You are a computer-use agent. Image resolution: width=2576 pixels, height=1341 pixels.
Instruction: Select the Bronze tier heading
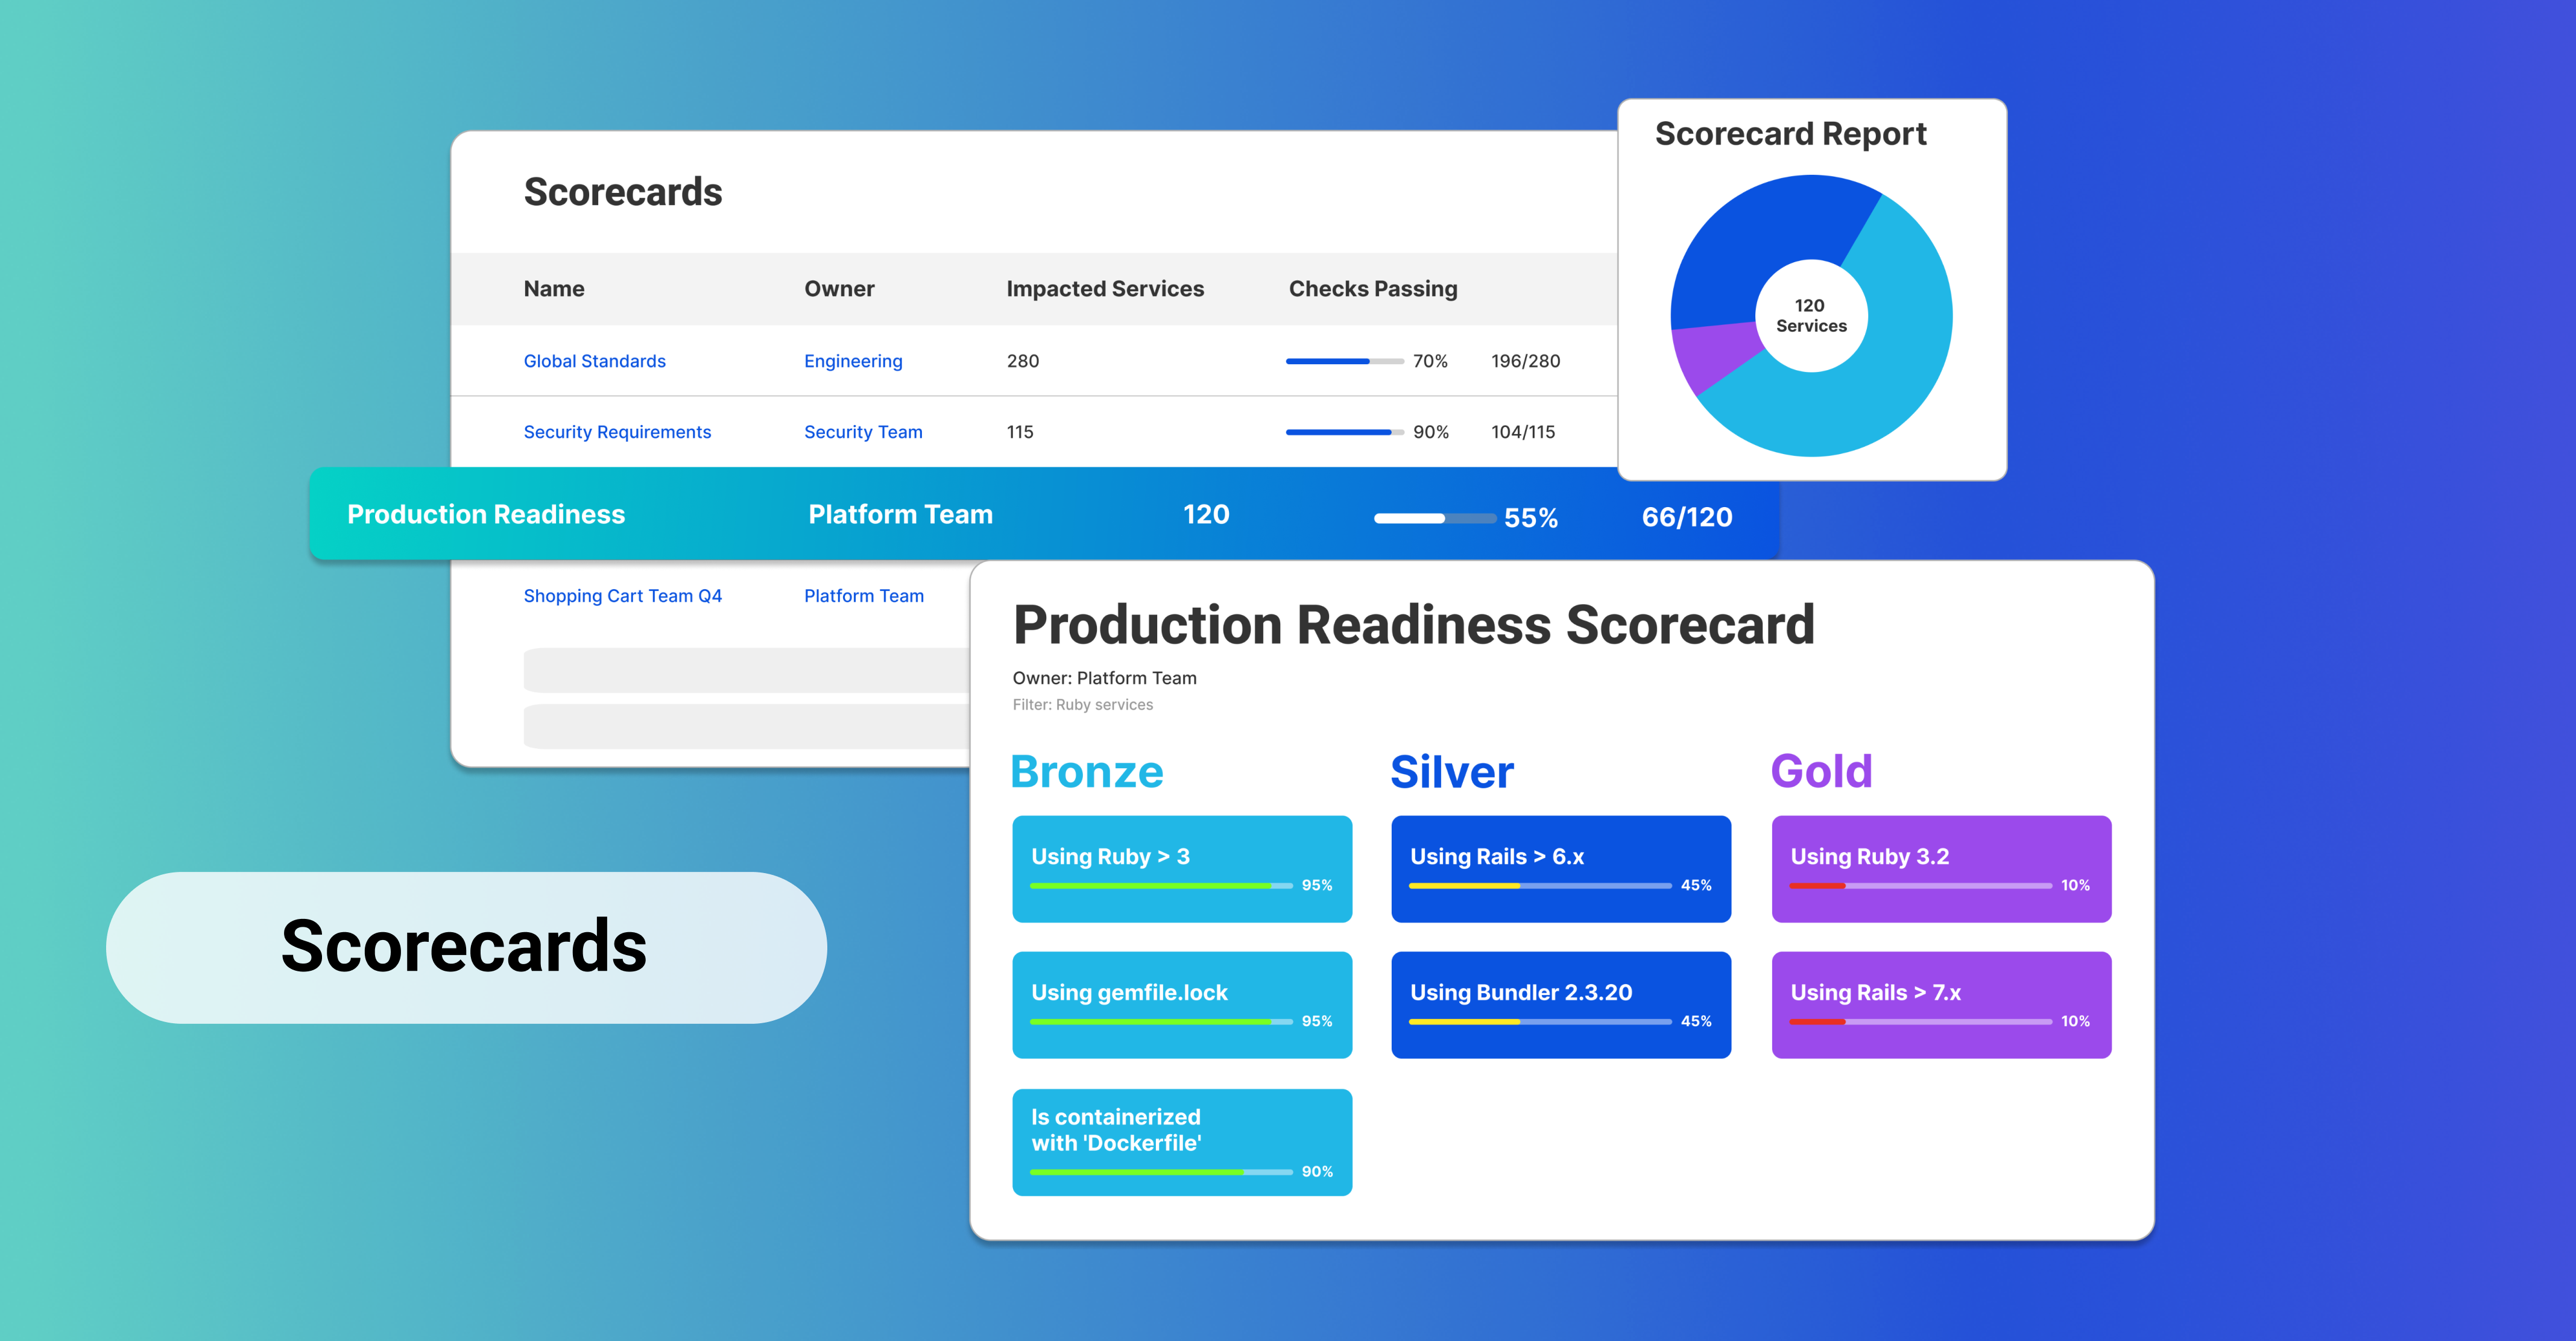coord(1087,771)
